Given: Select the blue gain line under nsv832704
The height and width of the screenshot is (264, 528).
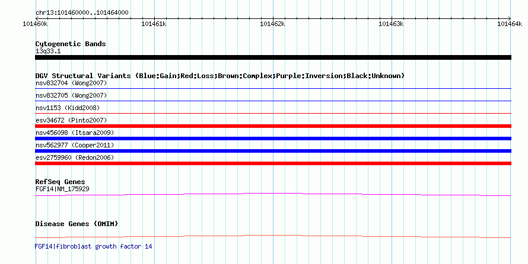Looking at the screenshot, I should pyautogui.click(x=273, y=89).
